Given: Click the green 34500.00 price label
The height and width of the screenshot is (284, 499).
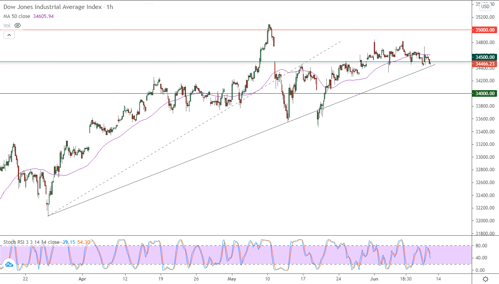Looking at the screenshot, I should tap(484, 57).
